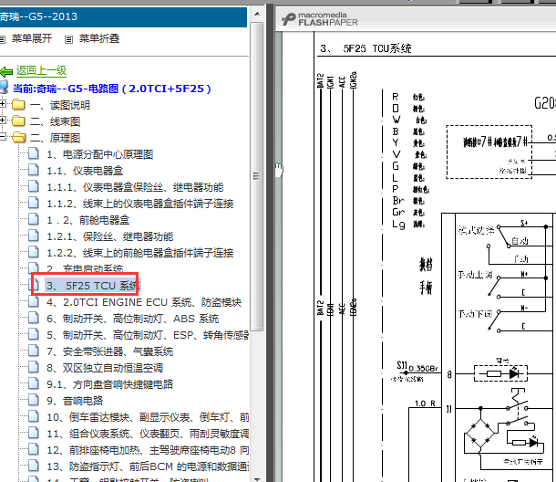
Task: Click open-folder icon next to 原理图
Action: click(x=18, y=138)
